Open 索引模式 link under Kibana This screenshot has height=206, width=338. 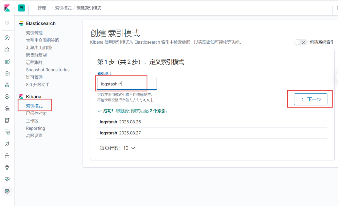pyautogui.click(x=34, y=106)
